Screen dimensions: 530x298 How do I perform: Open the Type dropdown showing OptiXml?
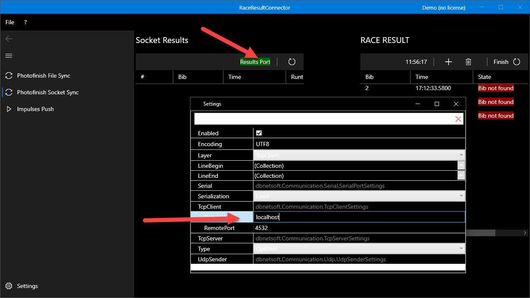tap(359, 248)
